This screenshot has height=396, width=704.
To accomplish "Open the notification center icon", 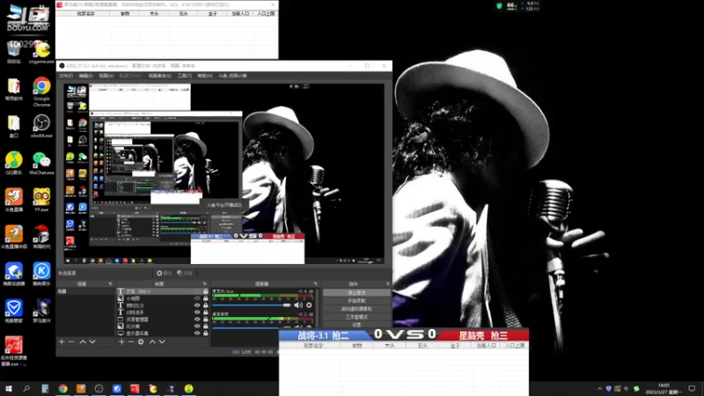I will click(x=692, y=389).
